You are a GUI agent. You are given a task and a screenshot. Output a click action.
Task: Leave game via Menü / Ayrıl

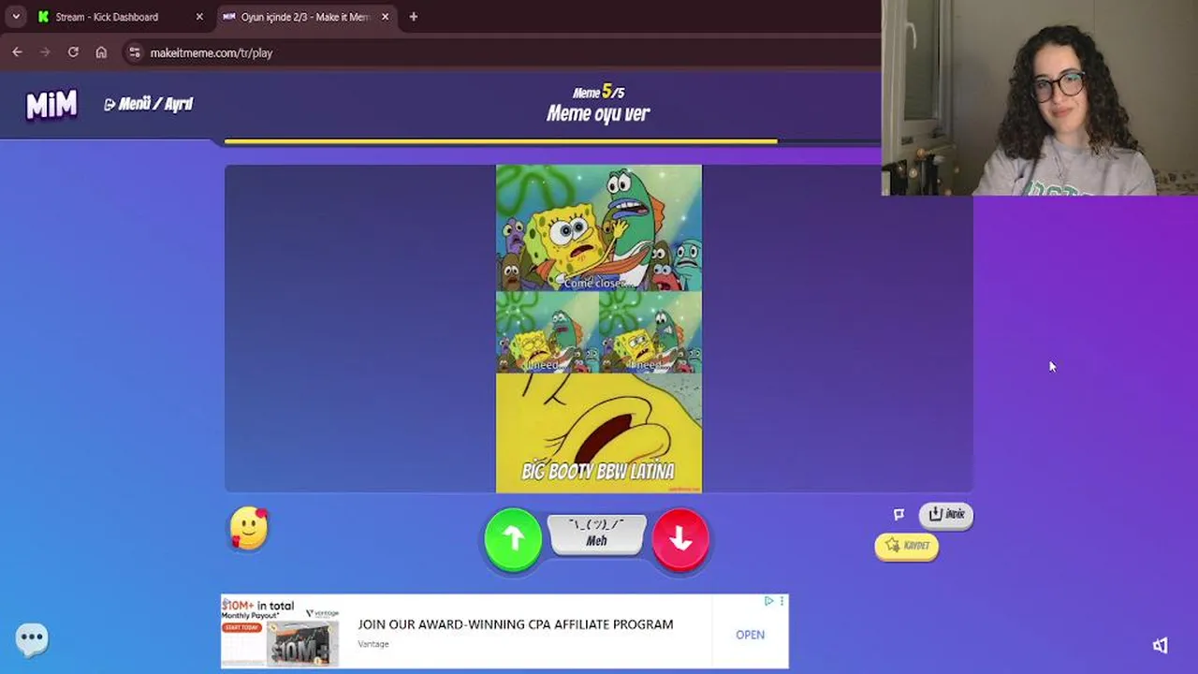click(x=149, y=104)
